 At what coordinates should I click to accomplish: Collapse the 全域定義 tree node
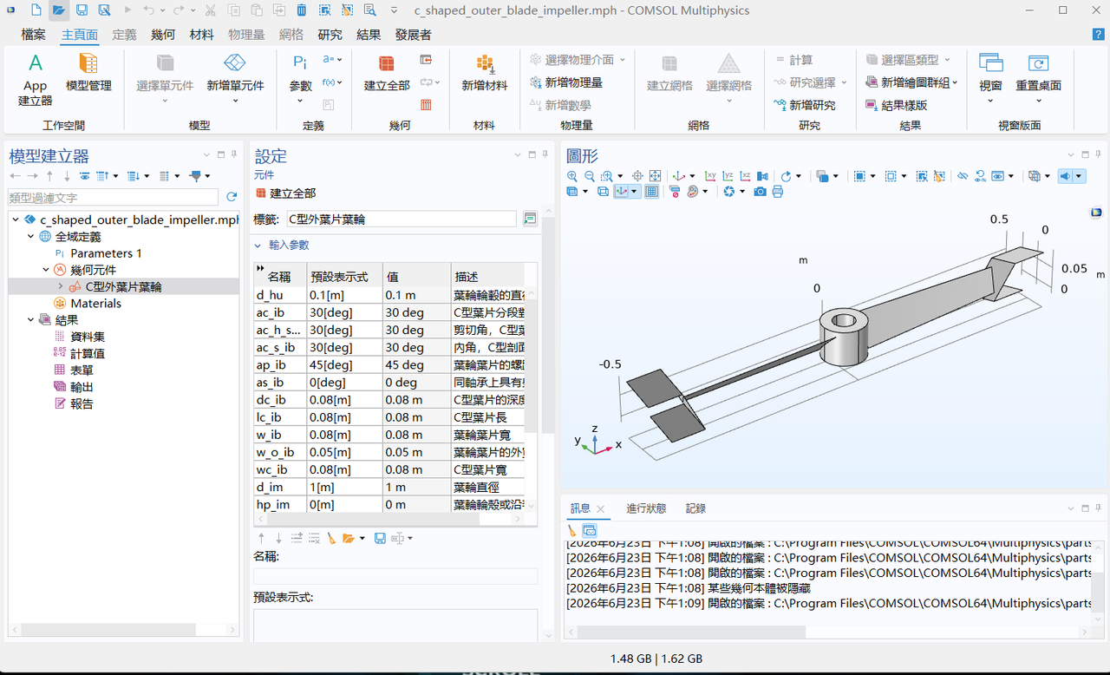[30, 237]
